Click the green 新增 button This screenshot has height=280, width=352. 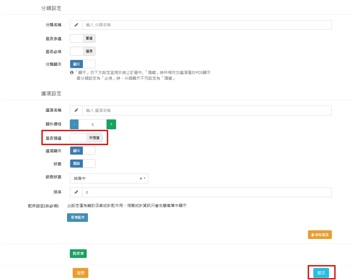tap(78, 253)
